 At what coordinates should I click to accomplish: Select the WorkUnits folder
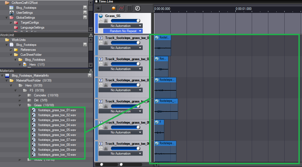[x=18, y=40]
